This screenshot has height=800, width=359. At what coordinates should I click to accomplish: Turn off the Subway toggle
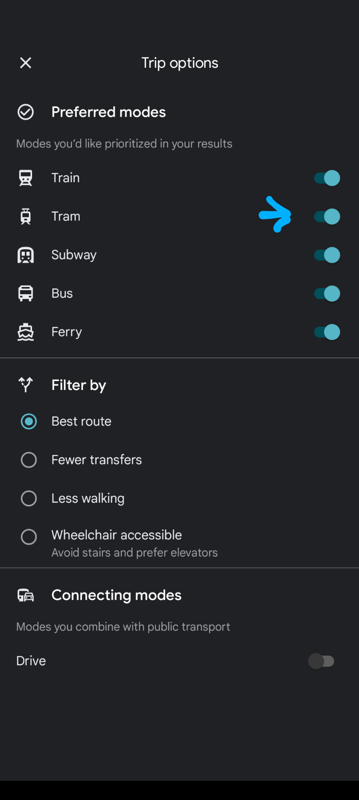pyautogui.click(x=327, y=255)
